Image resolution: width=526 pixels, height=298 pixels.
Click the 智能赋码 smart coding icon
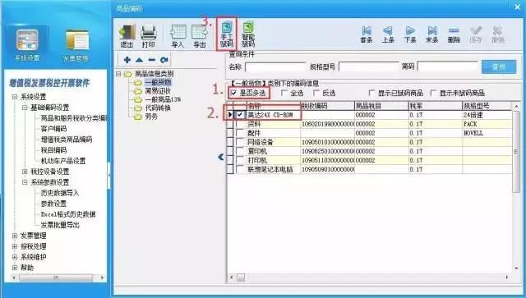(248, 34)
